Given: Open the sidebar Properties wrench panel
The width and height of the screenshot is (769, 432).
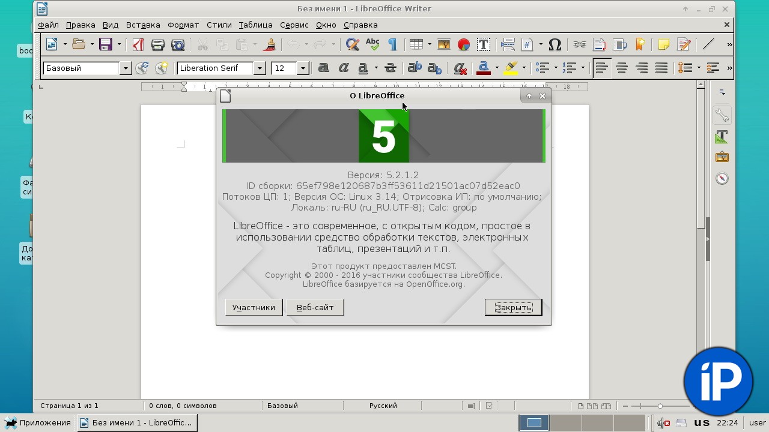Looking at the screenshot, I should [722, 116].
